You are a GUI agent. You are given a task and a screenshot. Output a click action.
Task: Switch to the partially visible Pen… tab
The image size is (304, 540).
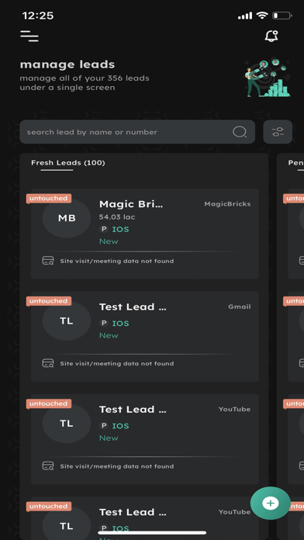[x=295, y=163]
